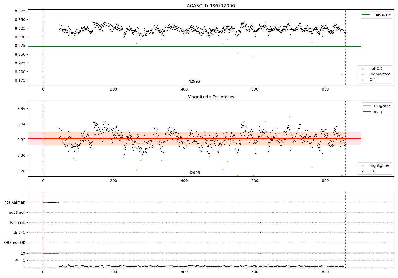Click the 8.34 tick label in middle plot
Viewport: 398px width, 278px height.
(21, 124)
